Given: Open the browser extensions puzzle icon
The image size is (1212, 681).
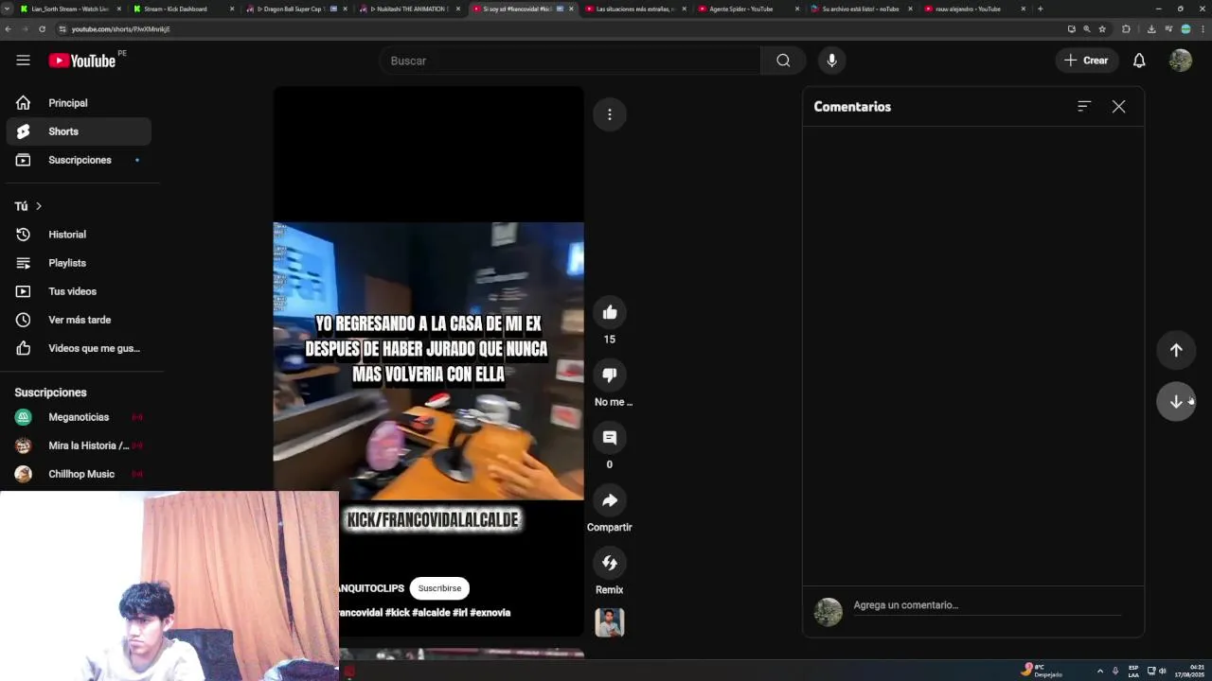Looking at the screenshot, I should [x=1126, y=29].
